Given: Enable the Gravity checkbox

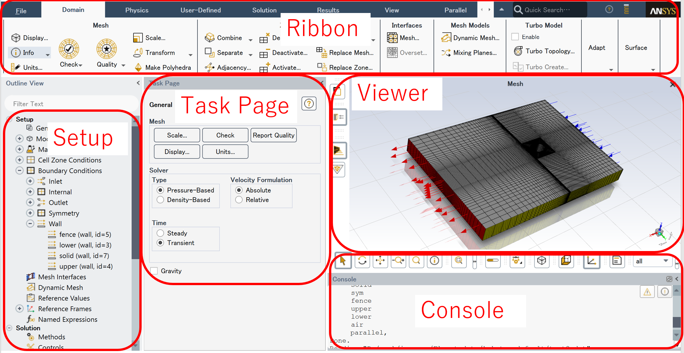Looking at the screenshot, I should pos(154,271).
